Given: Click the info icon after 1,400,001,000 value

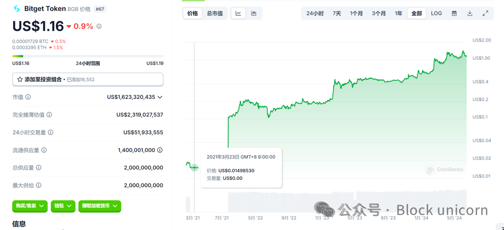Looking at the screenshot, I should pyautogui.click(x=160, y=150).
